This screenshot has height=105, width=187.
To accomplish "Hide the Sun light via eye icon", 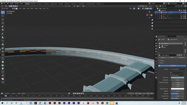I will tap(183, 16).
